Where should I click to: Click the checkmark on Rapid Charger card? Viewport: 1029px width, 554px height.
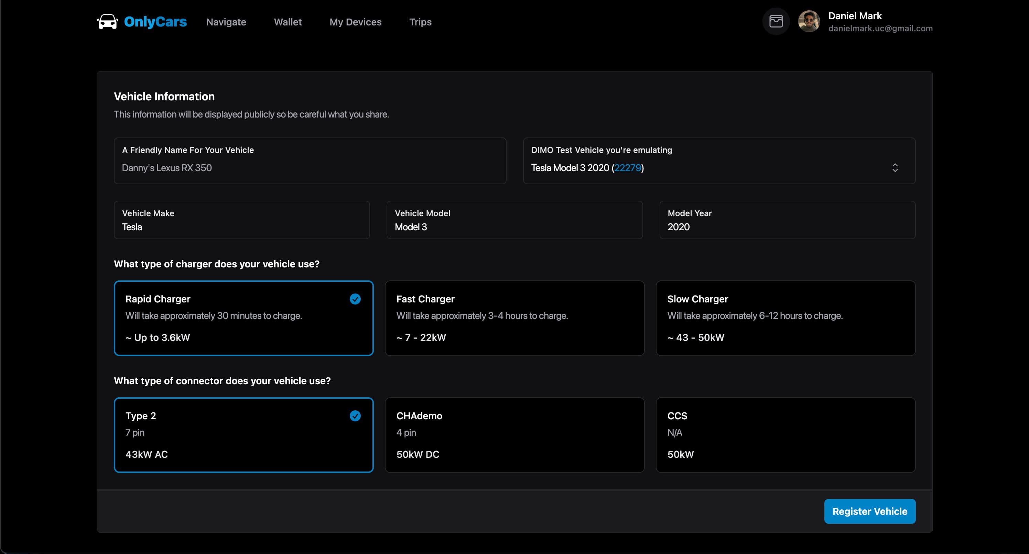pyautogui.click(x=355, y=299)
